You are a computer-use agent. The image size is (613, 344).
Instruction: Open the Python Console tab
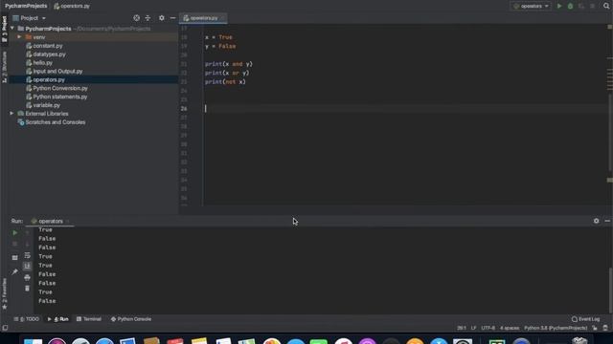click(131, 319)
